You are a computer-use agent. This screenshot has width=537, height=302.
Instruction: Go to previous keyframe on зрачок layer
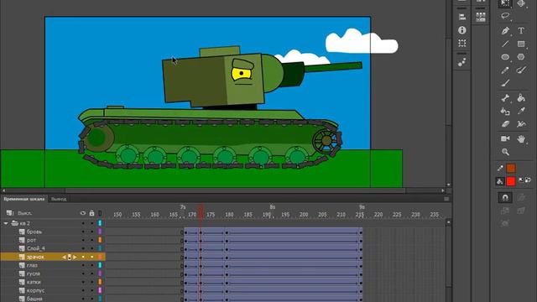[x=64, y=258]
